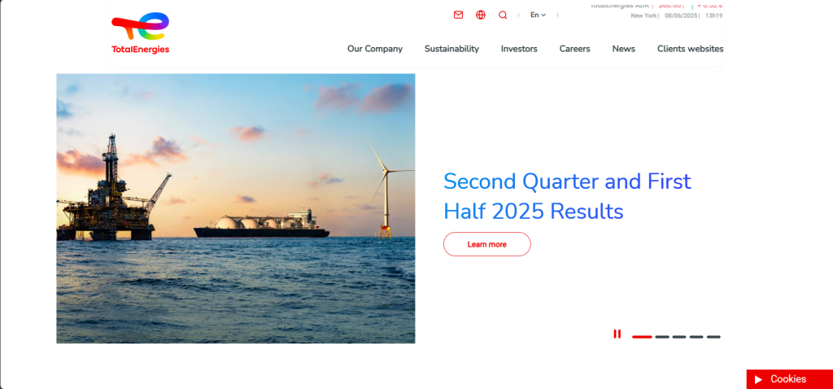Open the Cookies settings button
This screenshot has width=833, height=389.
[x=789, y=379]
